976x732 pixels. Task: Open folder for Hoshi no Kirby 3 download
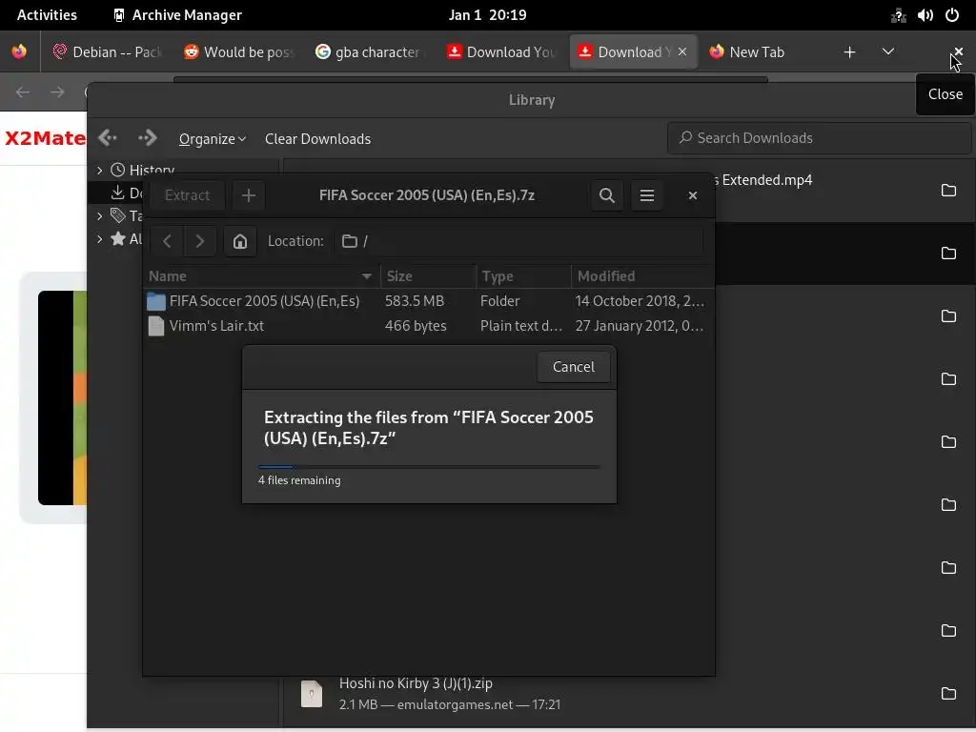tap(948, 694)
